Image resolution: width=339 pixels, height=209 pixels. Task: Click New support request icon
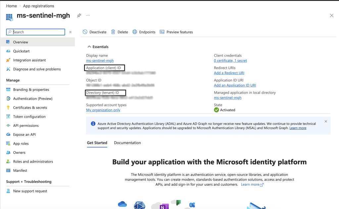(x=8, y=191)
